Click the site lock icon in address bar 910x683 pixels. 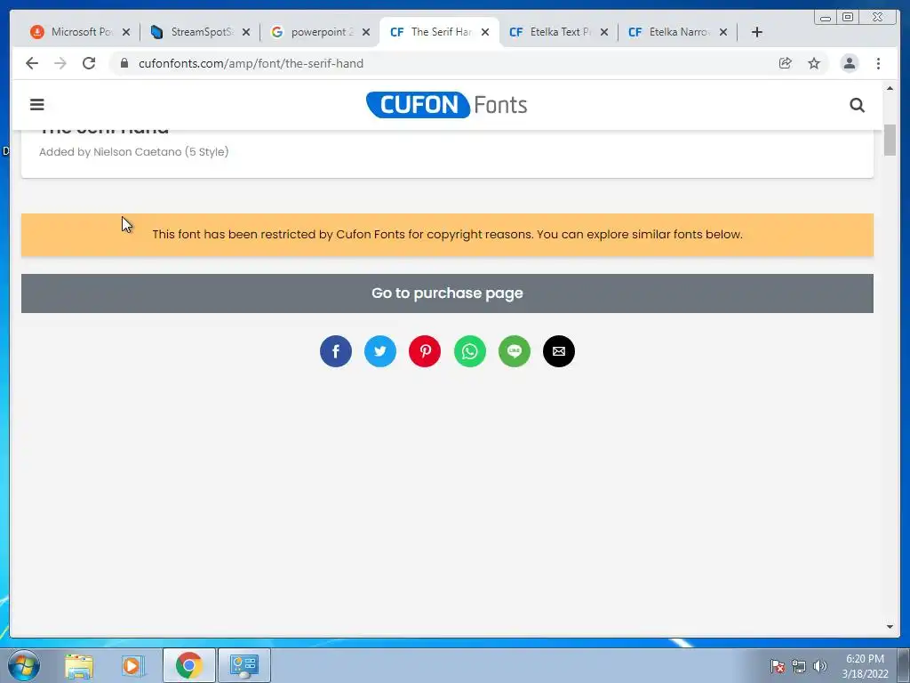pos(124,63)
